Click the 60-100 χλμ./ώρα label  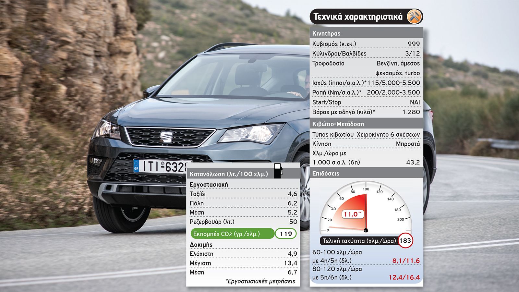(337, 252)
